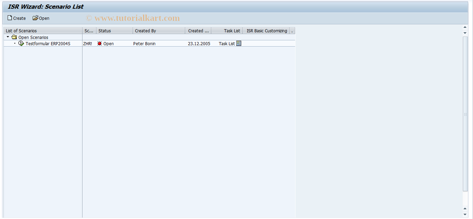Click the scroll up arrow at top right
This screenshot has height=219, width=473.
(x=465, y=27)
